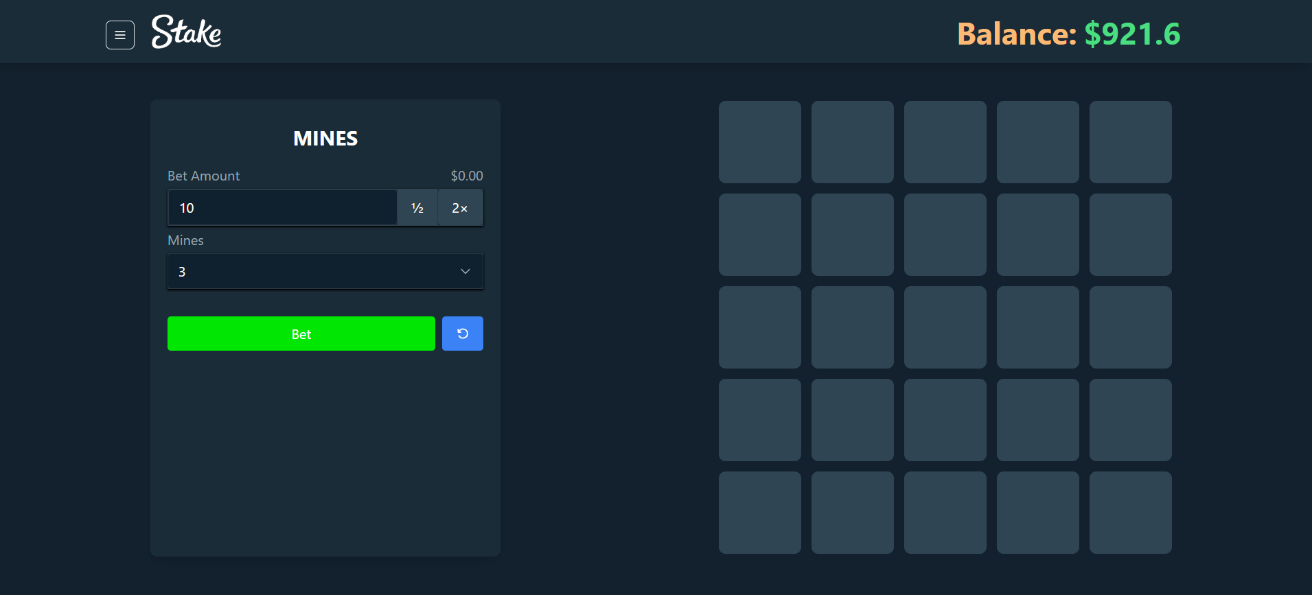Reveal first row, third column tile
The image size is (1312, 595).
pyautogui.click(x=945, y=142)
